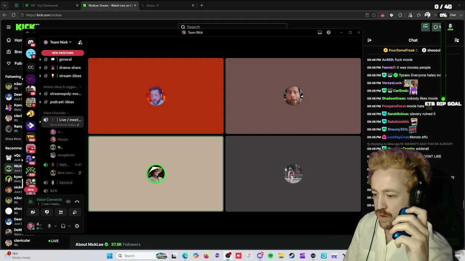The width and height of the screenshot is (465, 261).
Task: Open the browser tab list dropdown
Action: [x=5, y=5]
